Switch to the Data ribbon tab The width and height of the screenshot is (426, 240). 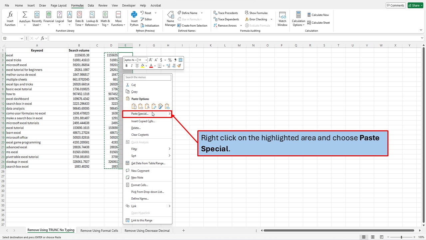[x=91, y=5]
